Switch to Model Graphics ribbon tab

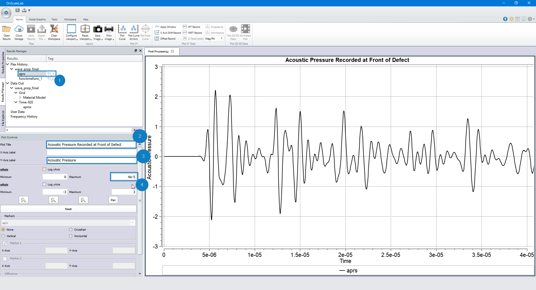(37, 19)
